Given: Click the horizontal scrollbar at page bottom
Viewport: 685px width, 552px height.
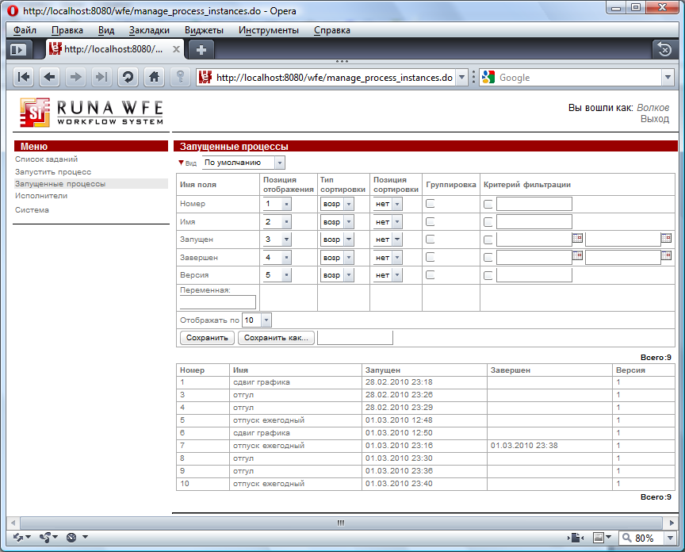Looking at the screenshot, I should coord(341,523).
